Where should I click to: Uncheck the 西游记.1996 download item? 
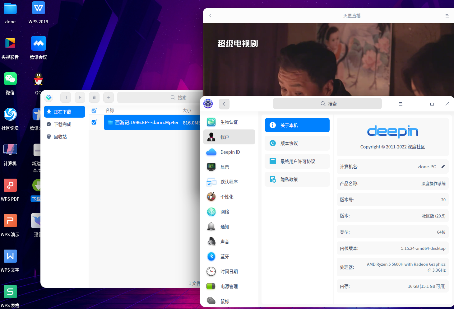click(94, 122)
